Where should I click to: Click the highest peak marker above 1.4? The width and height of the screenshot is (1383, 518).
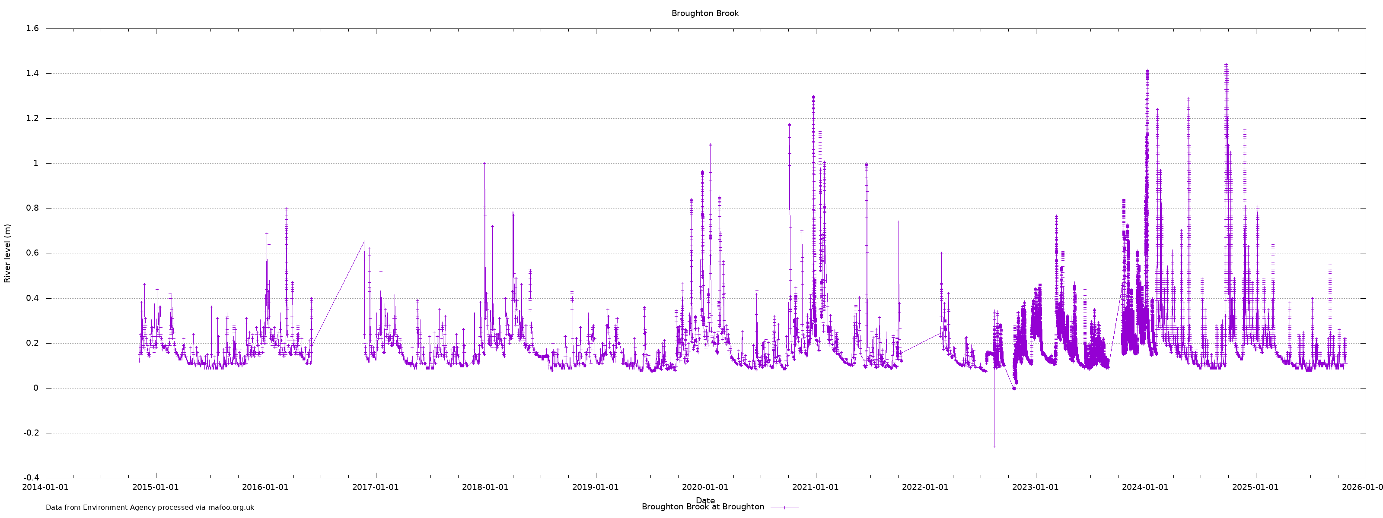(1226, 65)
